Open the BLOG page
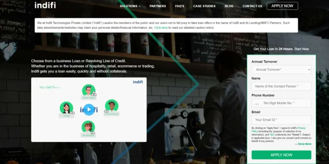The width and height of the screenshot is (329, 164). 229,6
